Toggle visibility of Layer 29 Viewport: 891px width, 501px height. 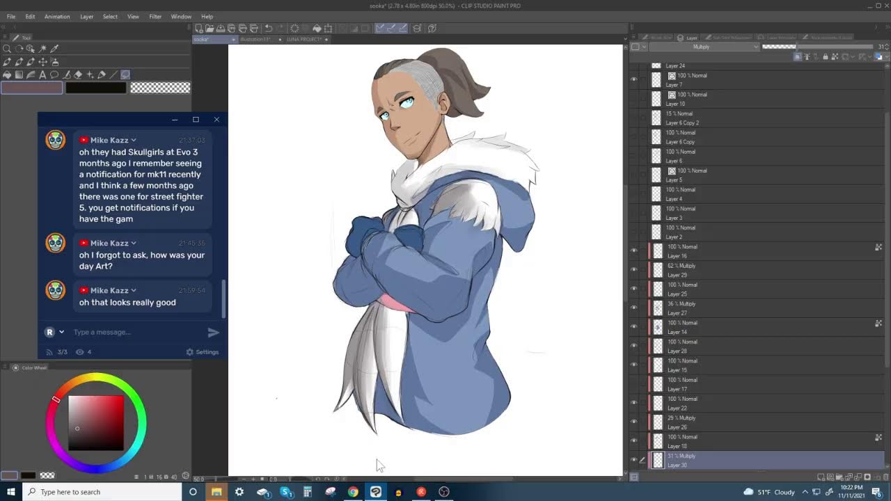point(633,270)
